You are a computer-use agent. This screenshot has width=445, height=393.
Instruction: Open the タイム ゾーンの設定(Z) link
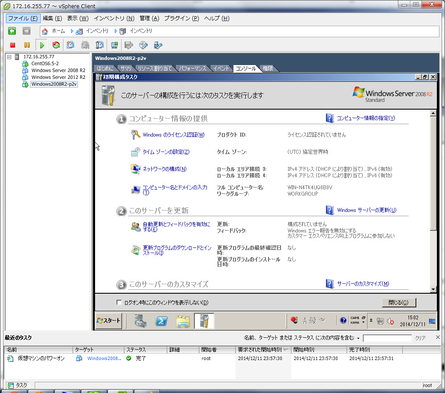coord(166,152)
